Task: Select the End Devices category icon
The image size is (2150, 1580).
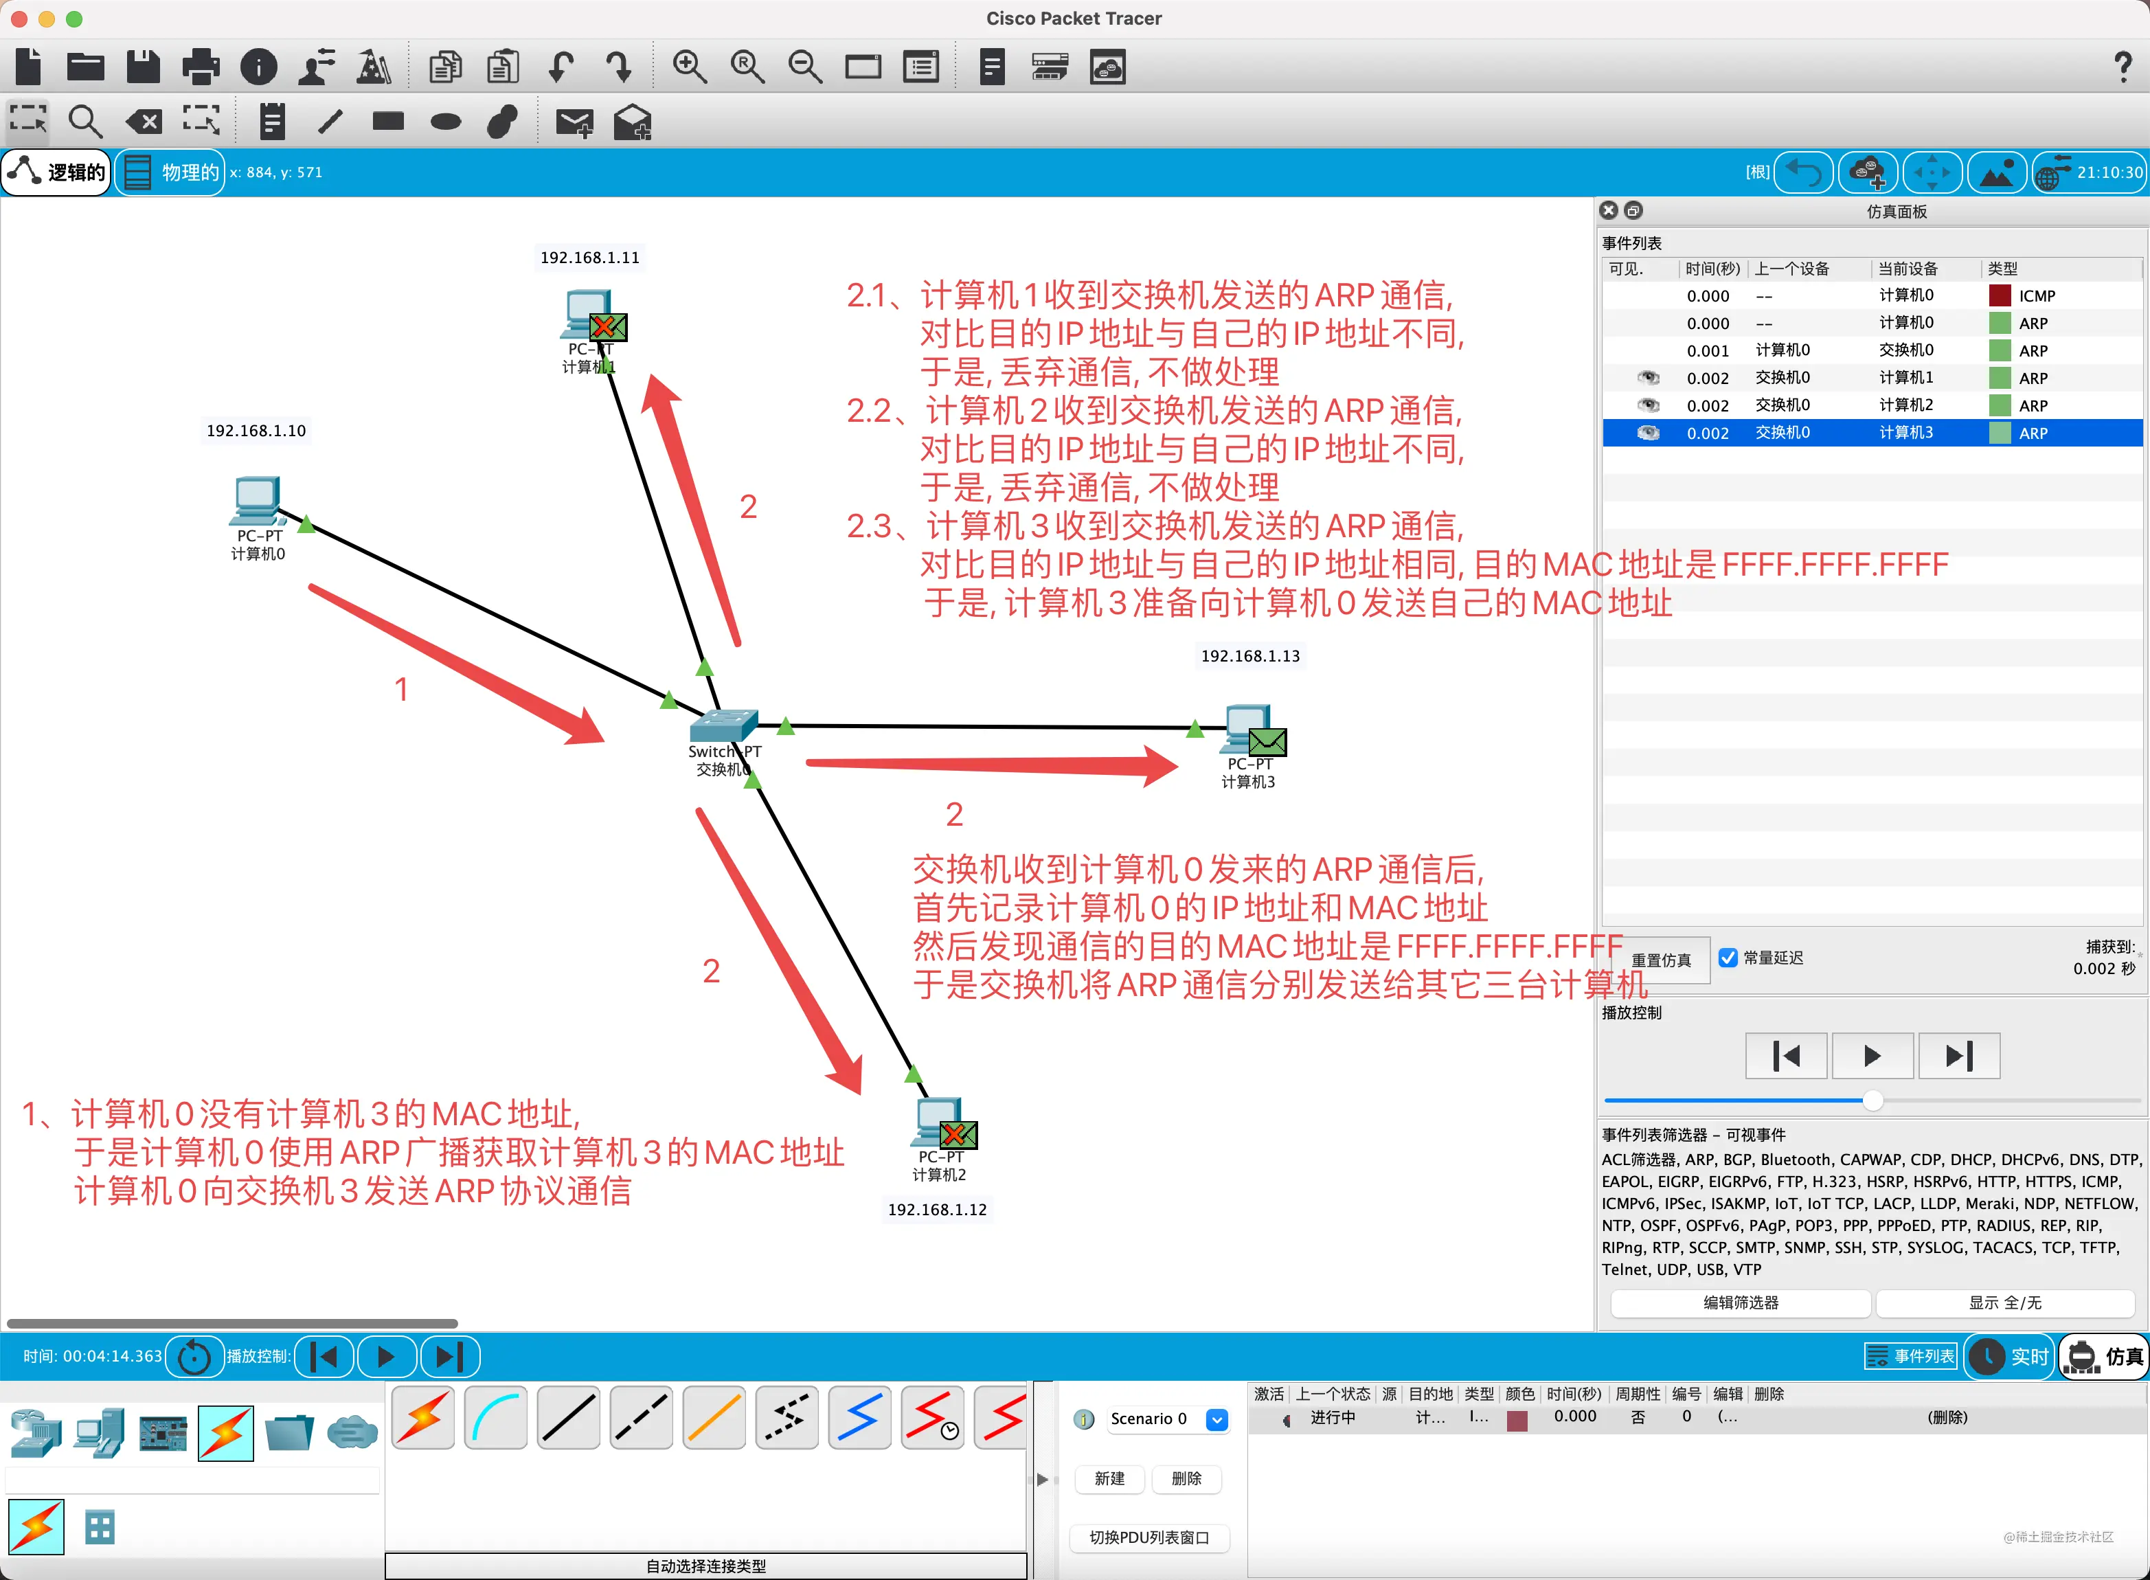Action: 100,1432
